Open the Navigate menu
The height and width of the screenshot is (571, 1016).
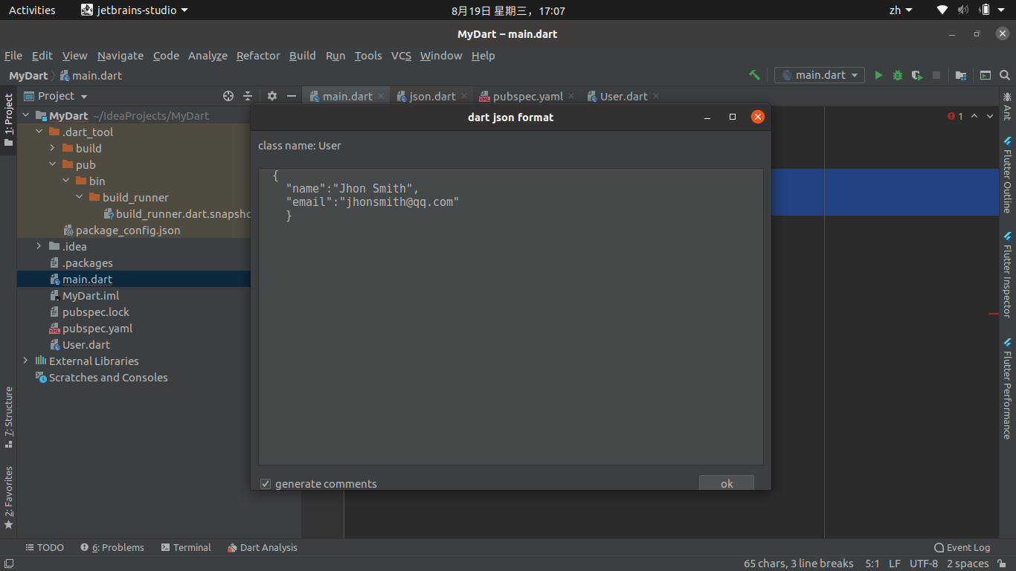120,56
